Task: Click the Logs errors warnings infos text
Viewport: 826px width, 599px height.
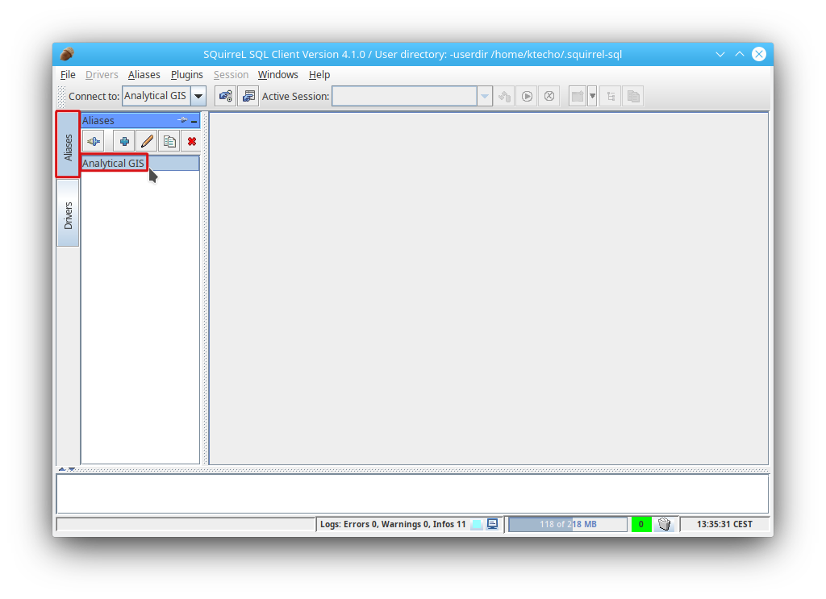Action: coord(393,524)
